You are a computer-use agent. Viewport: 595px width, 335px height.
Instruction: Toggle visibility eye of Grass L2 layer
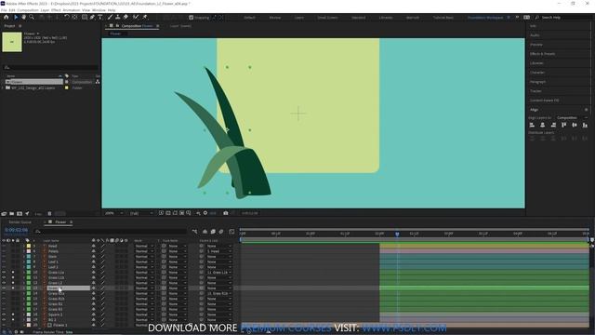(x=4, y=283)
